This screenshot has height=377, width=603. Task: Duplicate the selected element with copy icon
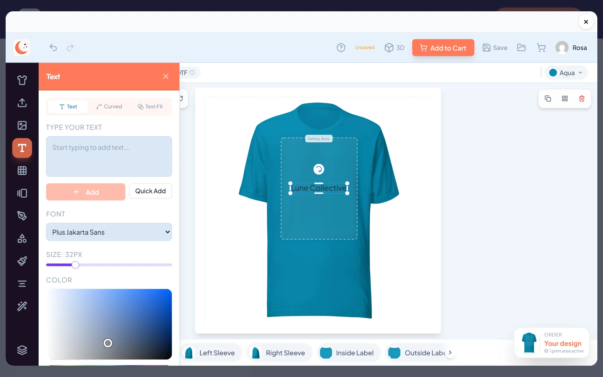coord(548,99)
